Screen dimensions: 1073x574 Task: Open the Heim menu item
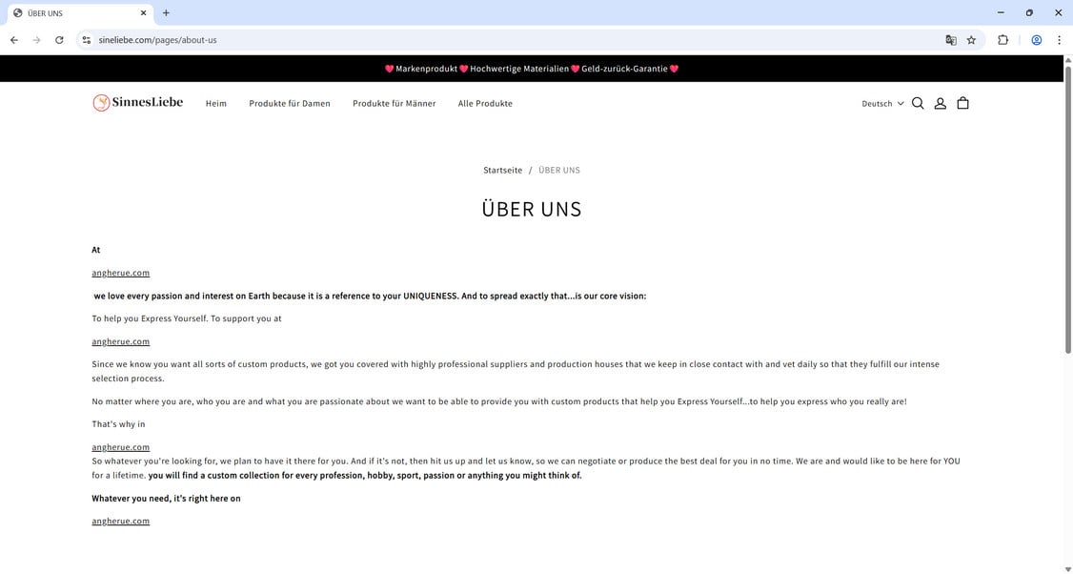point(216,103)
